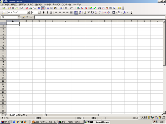Toggle Bold formatting button
The image size is (166, 124).
click(x=44, y=13)
